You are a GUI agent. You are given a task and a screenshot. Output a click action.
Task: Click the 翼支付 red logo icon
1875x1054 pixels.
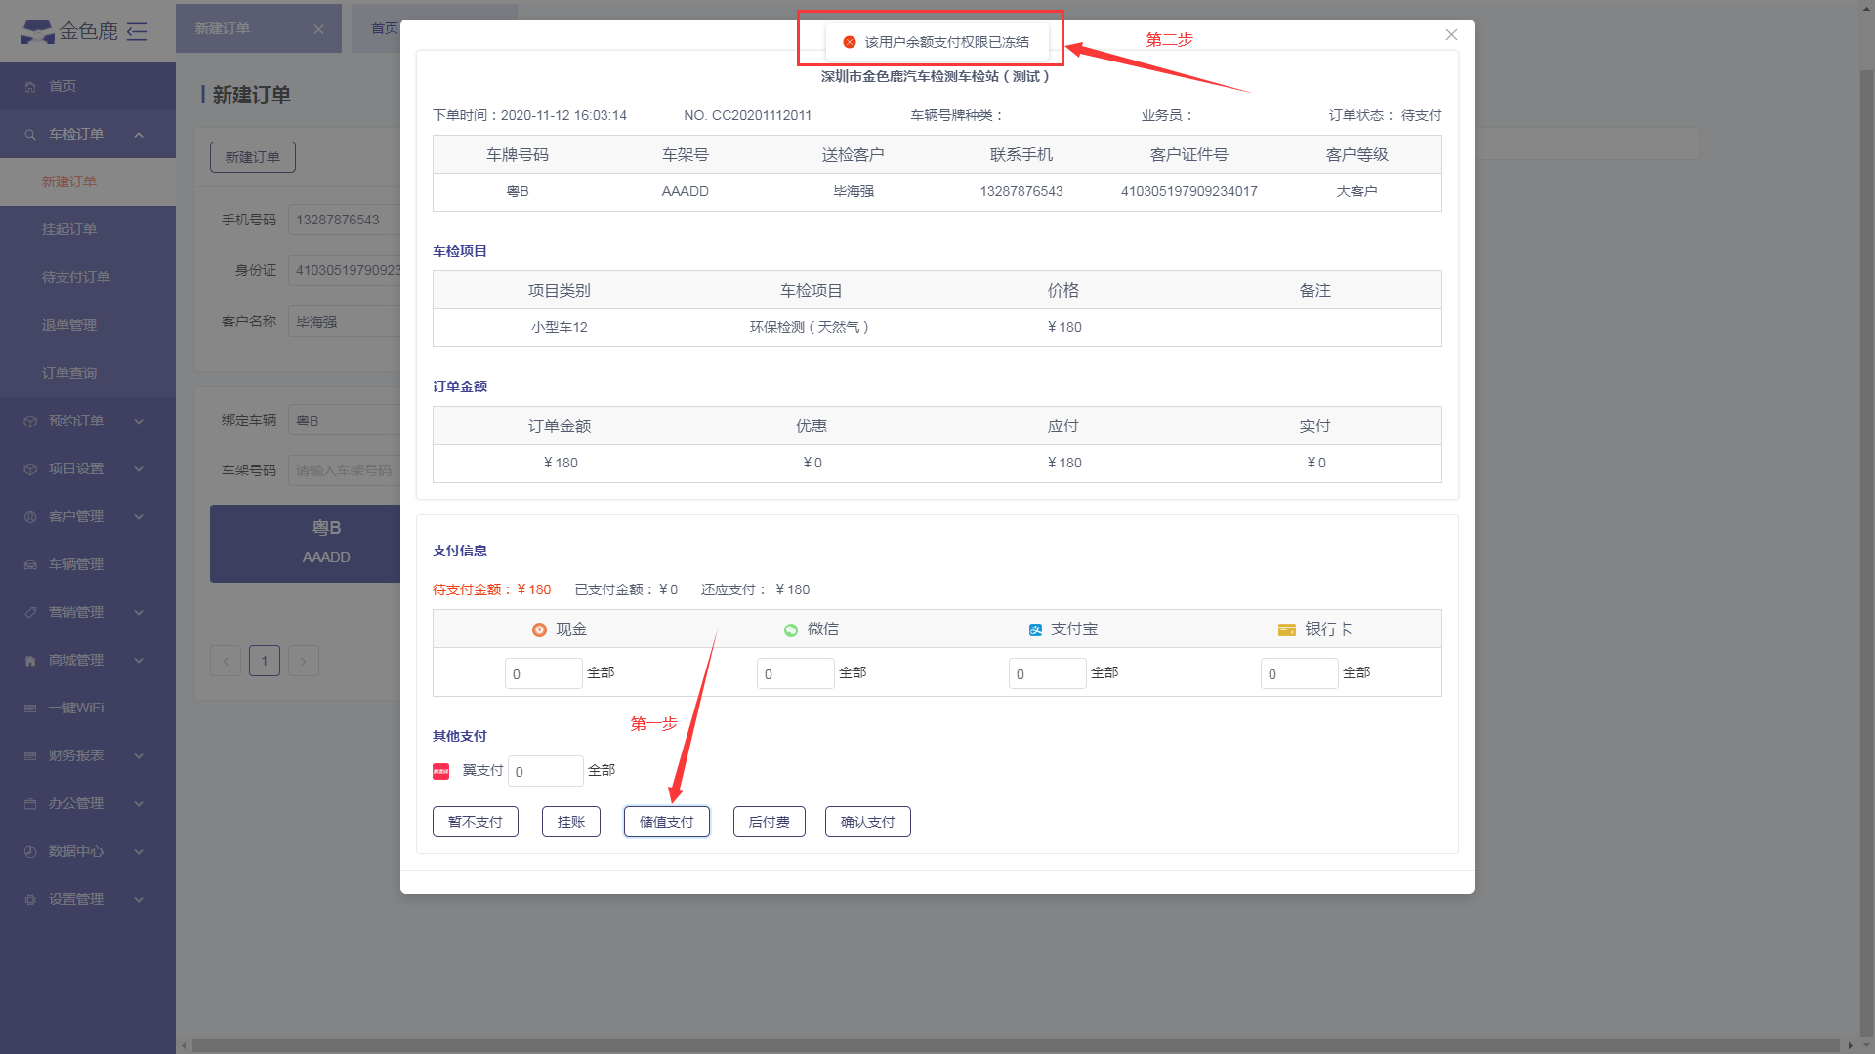point(440,771)
